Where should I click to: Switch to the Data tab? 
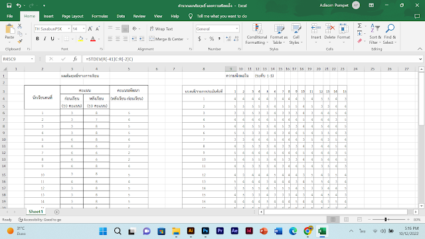click(x=121, y=16)
